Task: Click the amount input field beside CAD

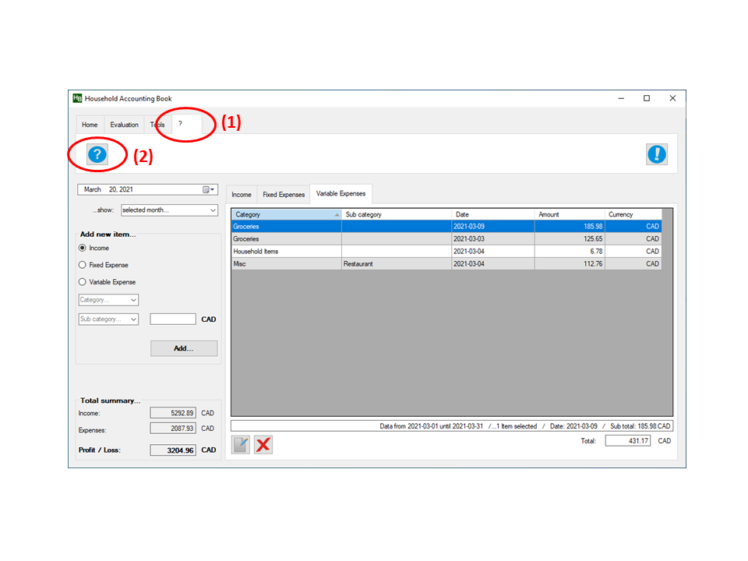Action: (x=172, y=319)
